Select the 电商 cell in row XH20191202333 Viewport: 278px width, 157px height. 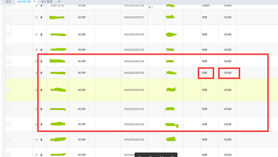pyautogui.click(x=205, y=73)
